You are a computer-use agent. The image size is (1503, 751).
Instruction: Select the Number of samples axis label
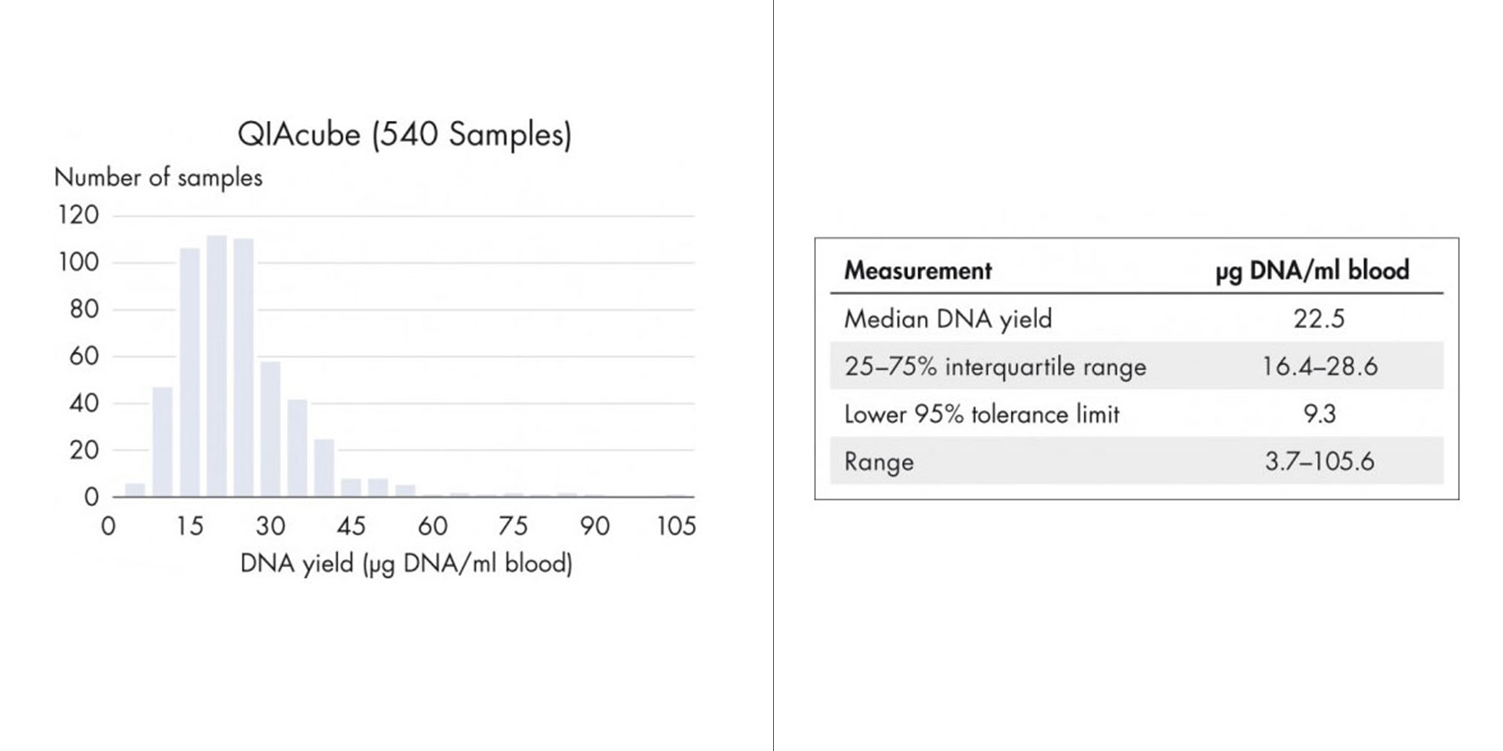tap(159, 178)
